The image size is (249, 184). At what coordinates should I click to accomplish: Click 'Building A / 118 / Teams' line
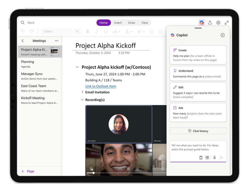pos(104,80)
